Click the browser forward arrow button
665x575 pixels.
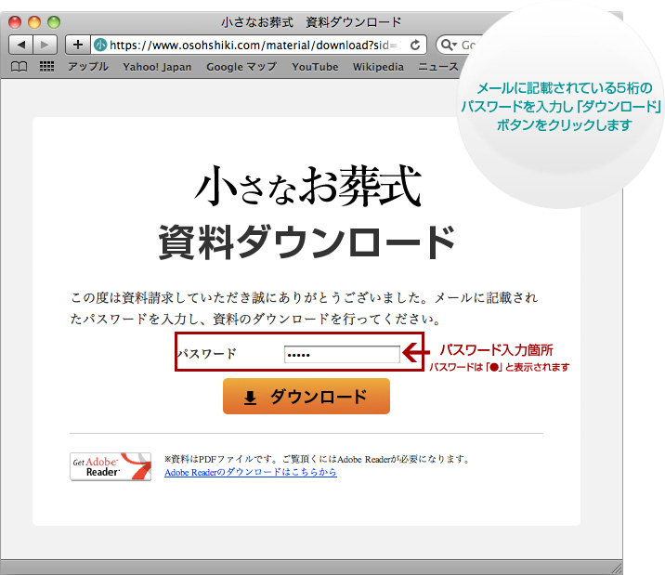coord(45,45)
